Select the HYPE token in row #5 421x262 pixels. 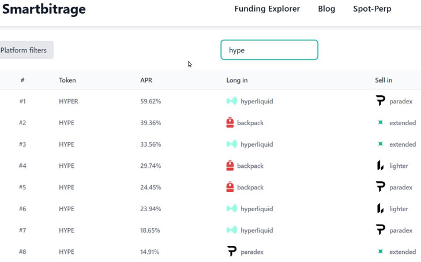pyautogui.click(x=66, y=188)
